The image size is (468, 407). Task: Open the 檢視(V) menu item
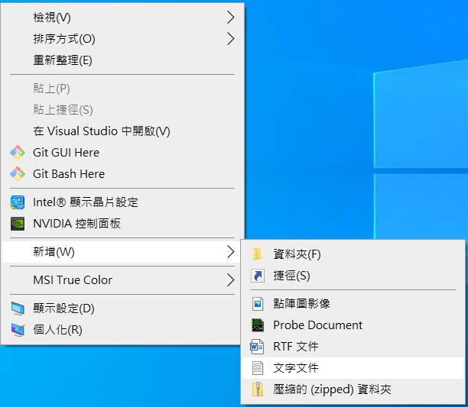pos(122,18)
